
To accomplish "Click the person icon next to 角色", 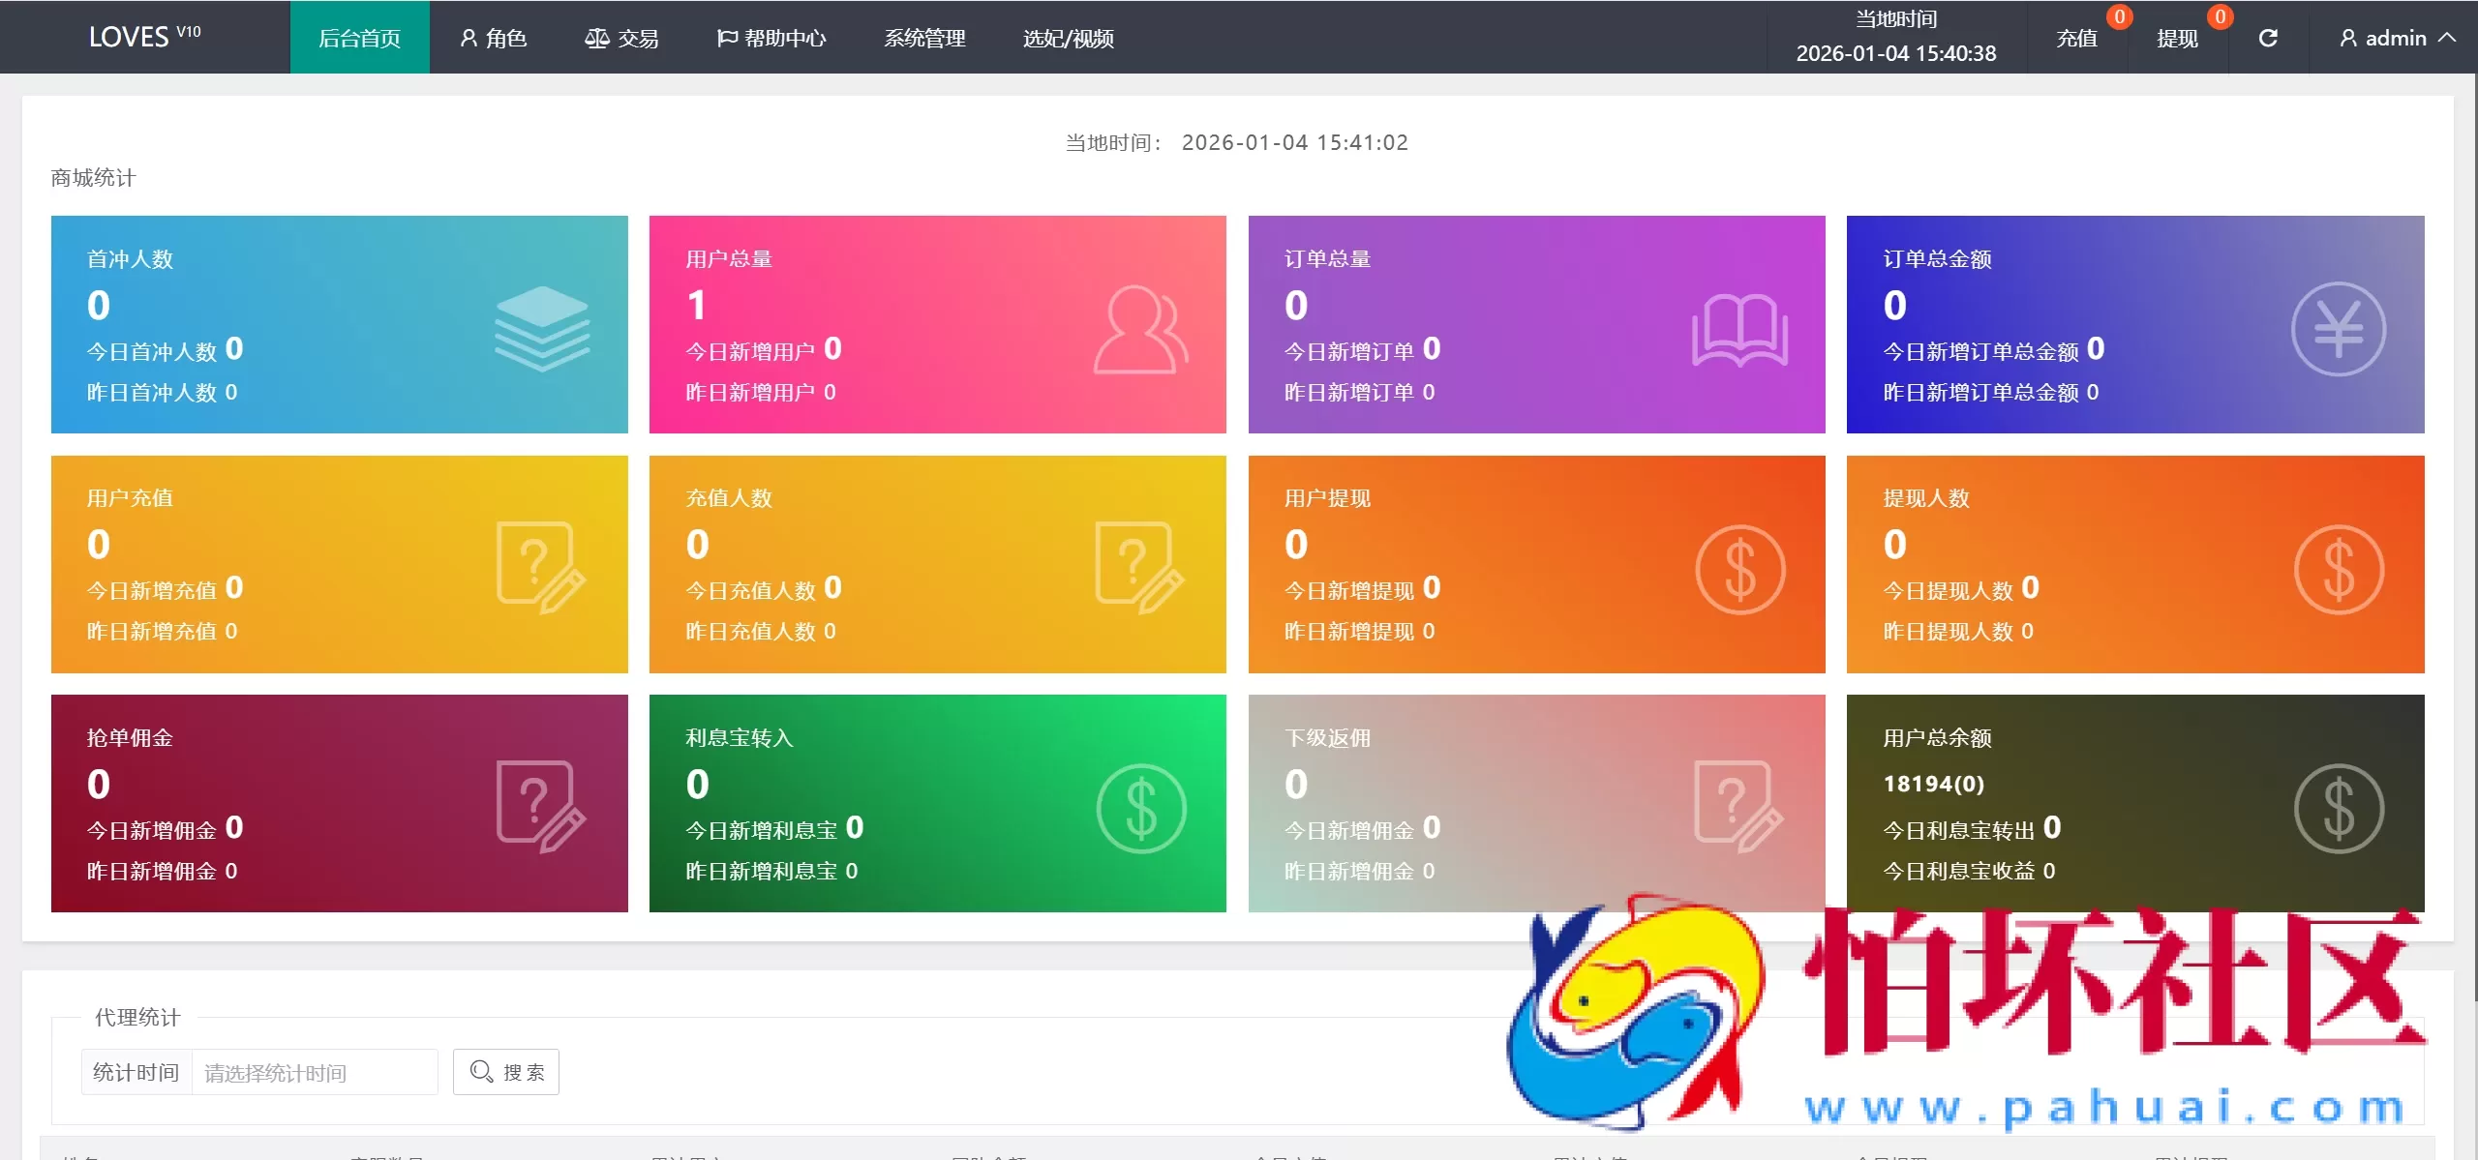I will pyautogui.click(x=468, y=38).
